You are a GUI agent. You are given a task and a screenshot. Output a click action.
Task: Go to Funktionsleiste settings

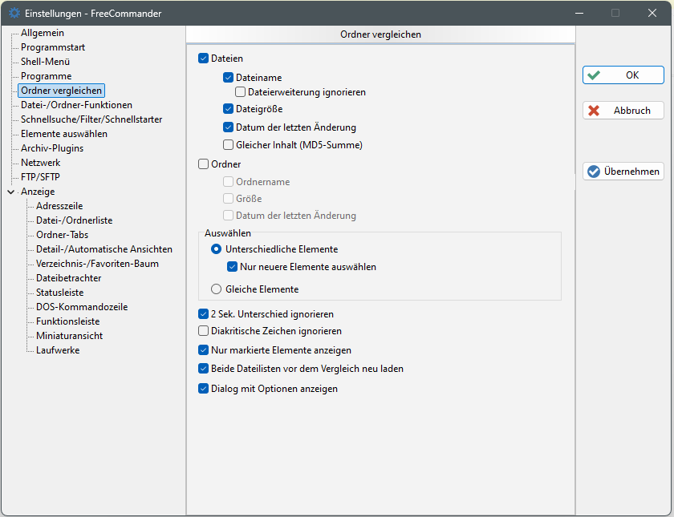coord(68,321)
